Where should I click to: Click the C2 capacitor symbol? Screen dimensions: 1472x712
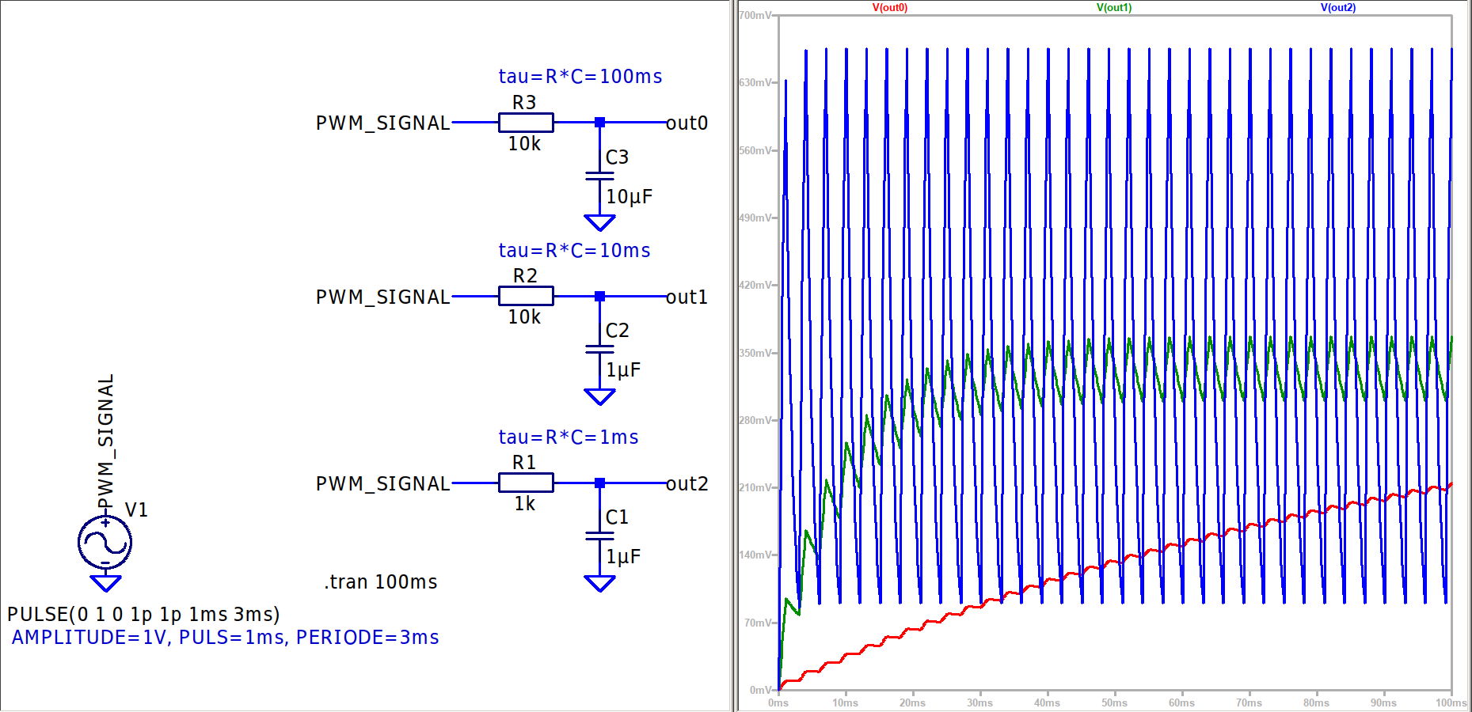(x=599, y=349)
